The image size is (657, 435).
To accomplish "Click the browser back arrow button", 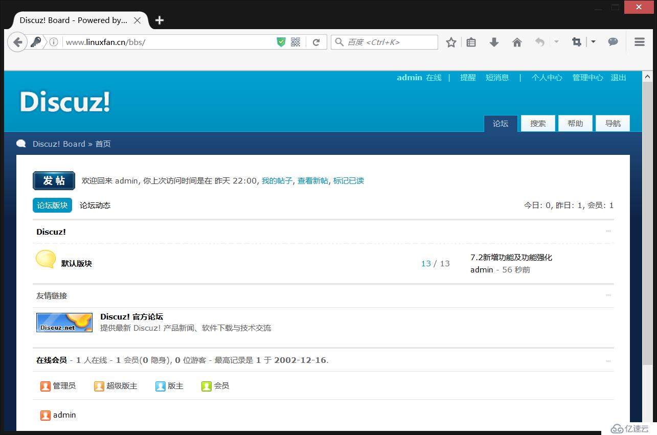I will [17, 42].
